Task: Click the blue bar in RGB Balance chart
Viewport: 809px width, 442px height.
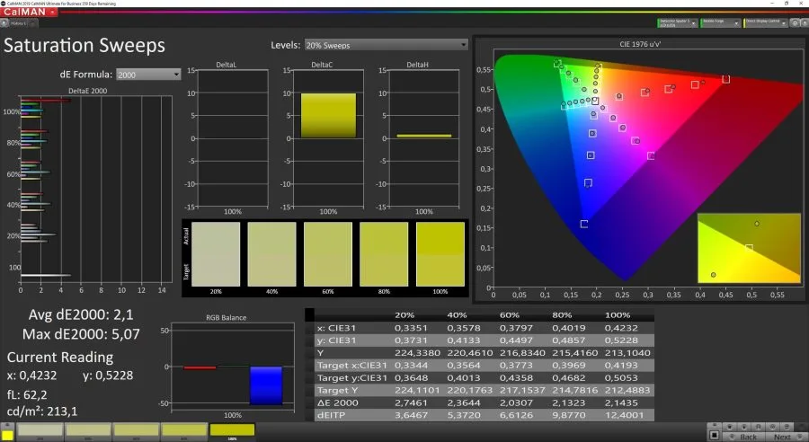Action: tap(266, 385)
